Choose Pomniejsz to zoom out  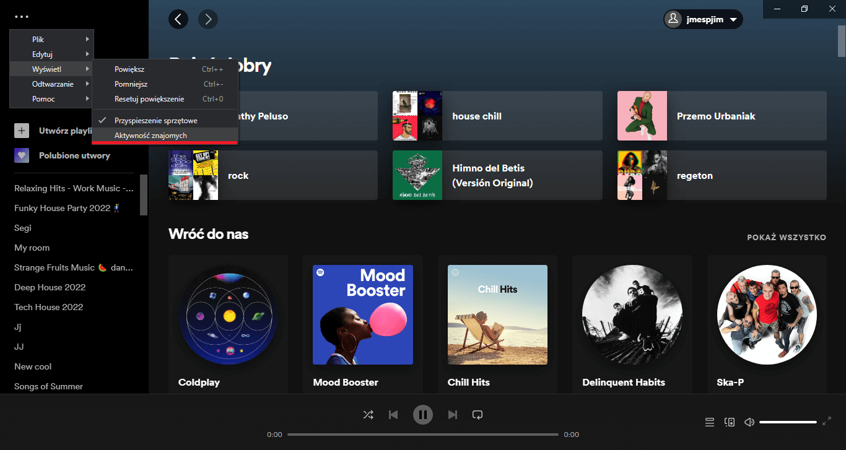(x=165, y=84)
